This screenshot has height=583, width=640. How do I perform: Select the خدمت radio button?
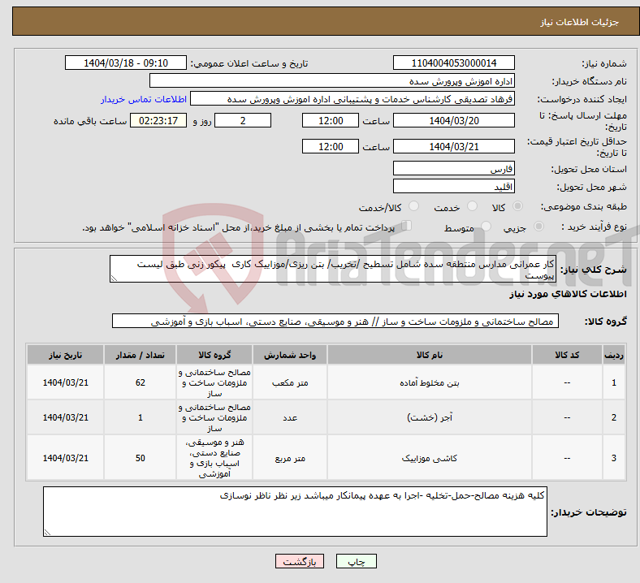pos(472,206)
